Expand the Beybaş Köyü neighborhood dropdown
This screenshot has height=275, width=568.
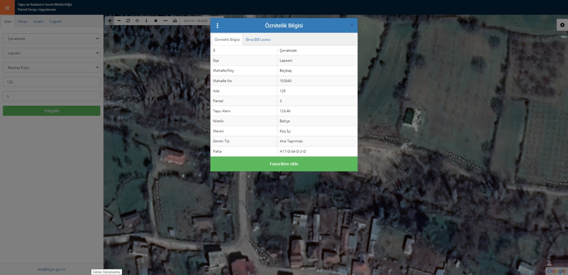point(51,67)
